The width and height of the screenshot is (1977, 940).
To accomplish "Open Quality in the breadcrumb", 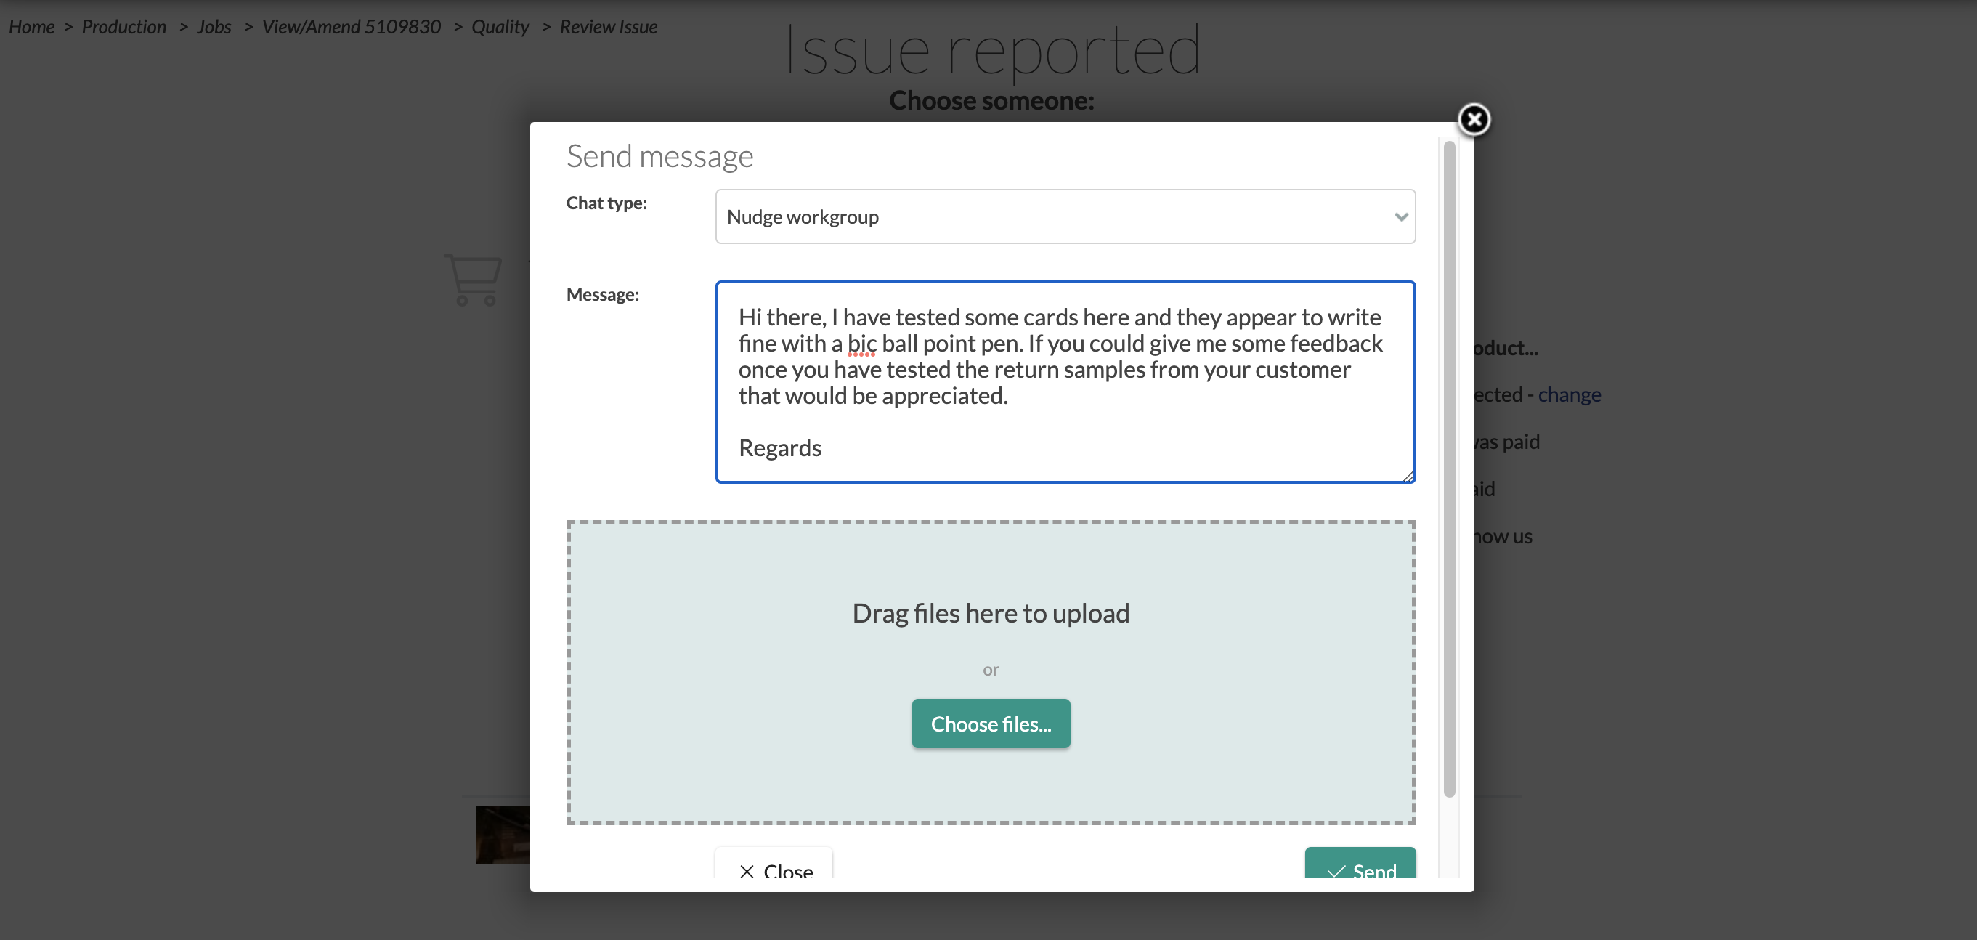I will click(500, 27).
